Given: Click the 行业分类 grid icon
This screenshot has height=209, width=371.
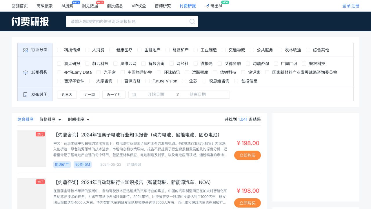Looking at the screenshot, I should (26, 50).
